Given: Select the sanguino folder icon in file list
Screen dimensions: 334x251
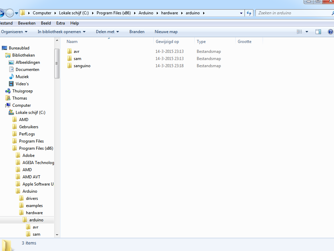Looking at the screenshot, I should 70,66.
